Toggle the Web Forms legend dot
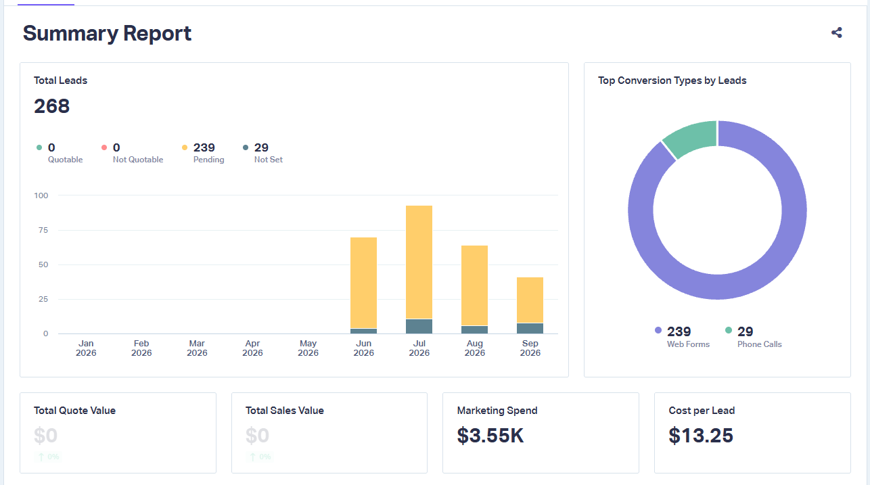 pos(658,330)
